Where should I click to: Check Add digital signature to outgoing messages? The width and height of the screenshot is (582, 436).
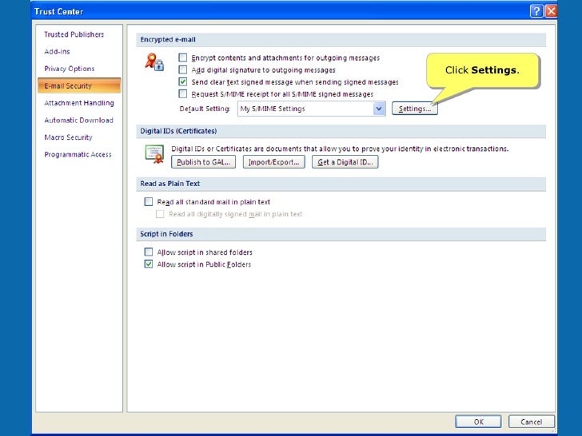pyautogui.click(x=182, y=69)
